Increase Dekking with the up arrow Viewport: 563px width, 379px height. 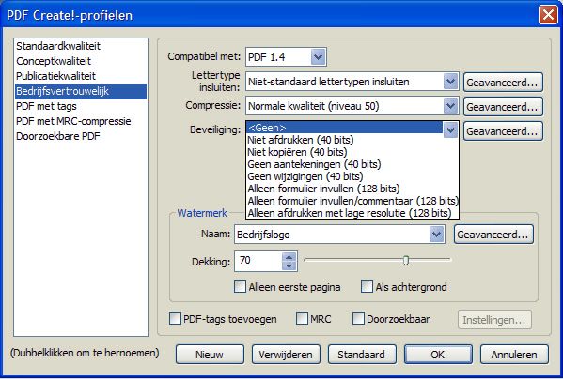289,257
